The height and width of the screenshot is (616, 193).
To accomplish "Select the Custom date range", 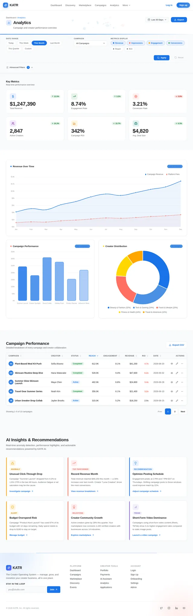I will click(28, 49).
